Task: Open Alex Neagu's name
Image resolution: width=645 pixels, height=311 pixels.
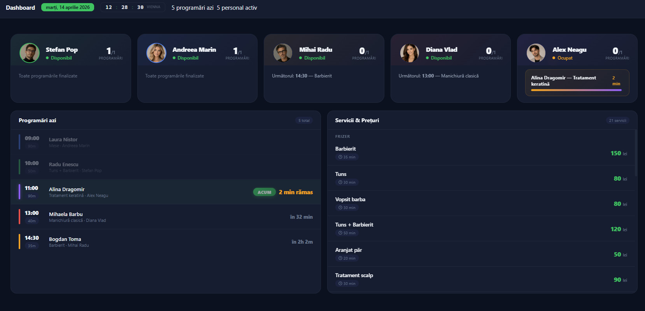Action: (570, 50)
